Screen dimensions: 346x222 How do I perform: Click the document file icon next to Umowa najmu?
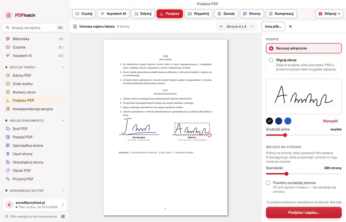click(x=75, y=27)
